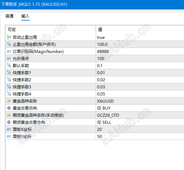
Task: Click the ½ icon beside 快捷手数4
Action: (x=9, y=94)
